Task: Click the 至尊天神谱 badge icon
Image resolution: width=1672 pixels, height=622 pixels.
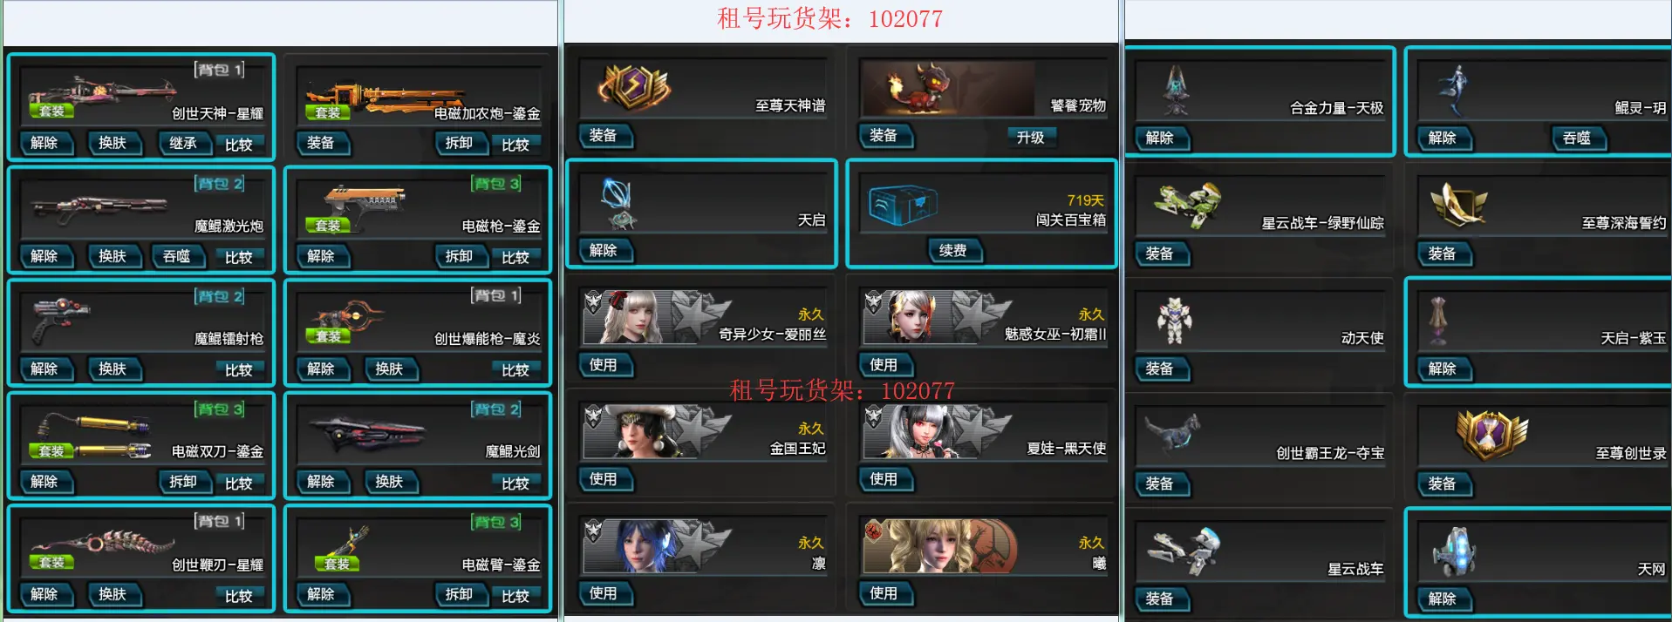Action: click(x=634, y=87)
